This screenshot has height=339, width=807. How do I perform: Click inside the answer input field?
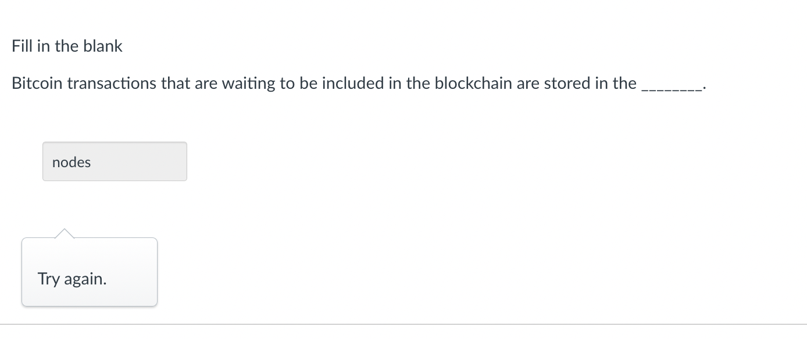pos(115,161)
